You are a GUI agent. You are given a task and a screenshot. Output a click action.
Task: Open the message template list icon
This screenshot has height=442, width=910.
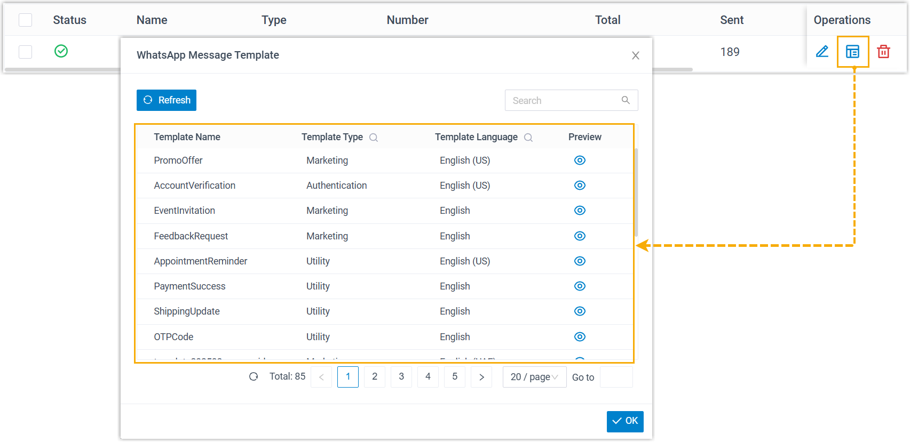(852, 52)
